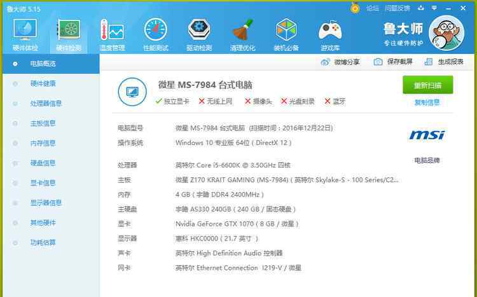Generate a report with 生成报表
Screen dimensions: 477x297
pyautogui.click(x=445, y=62)
